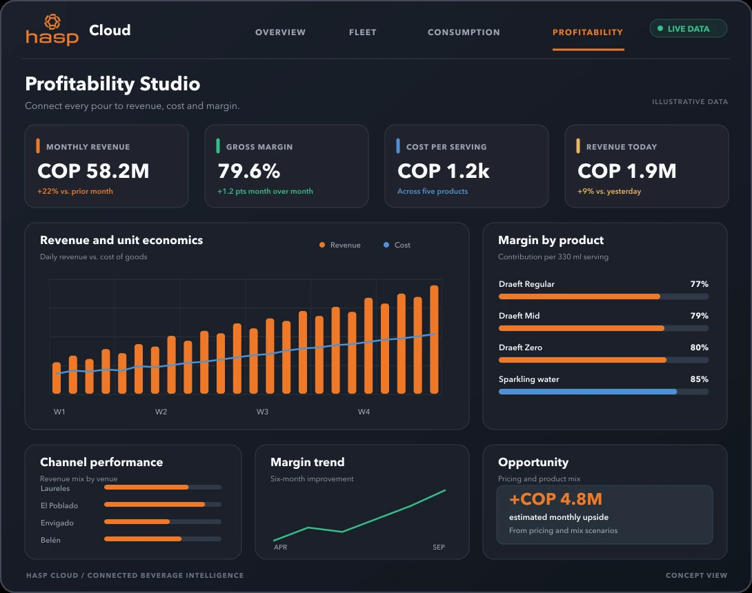Click the W1 axis label
This screenshot has width=752, height=593.
[x=59, y=412]
